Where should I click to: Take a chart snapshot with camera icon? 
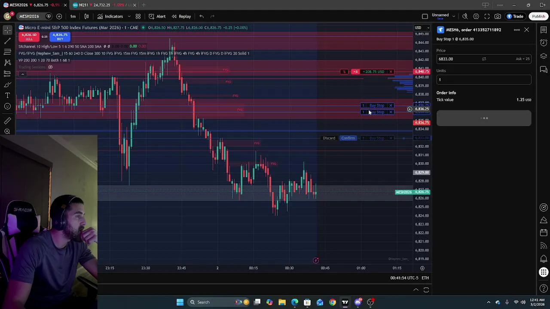point(498,16)
